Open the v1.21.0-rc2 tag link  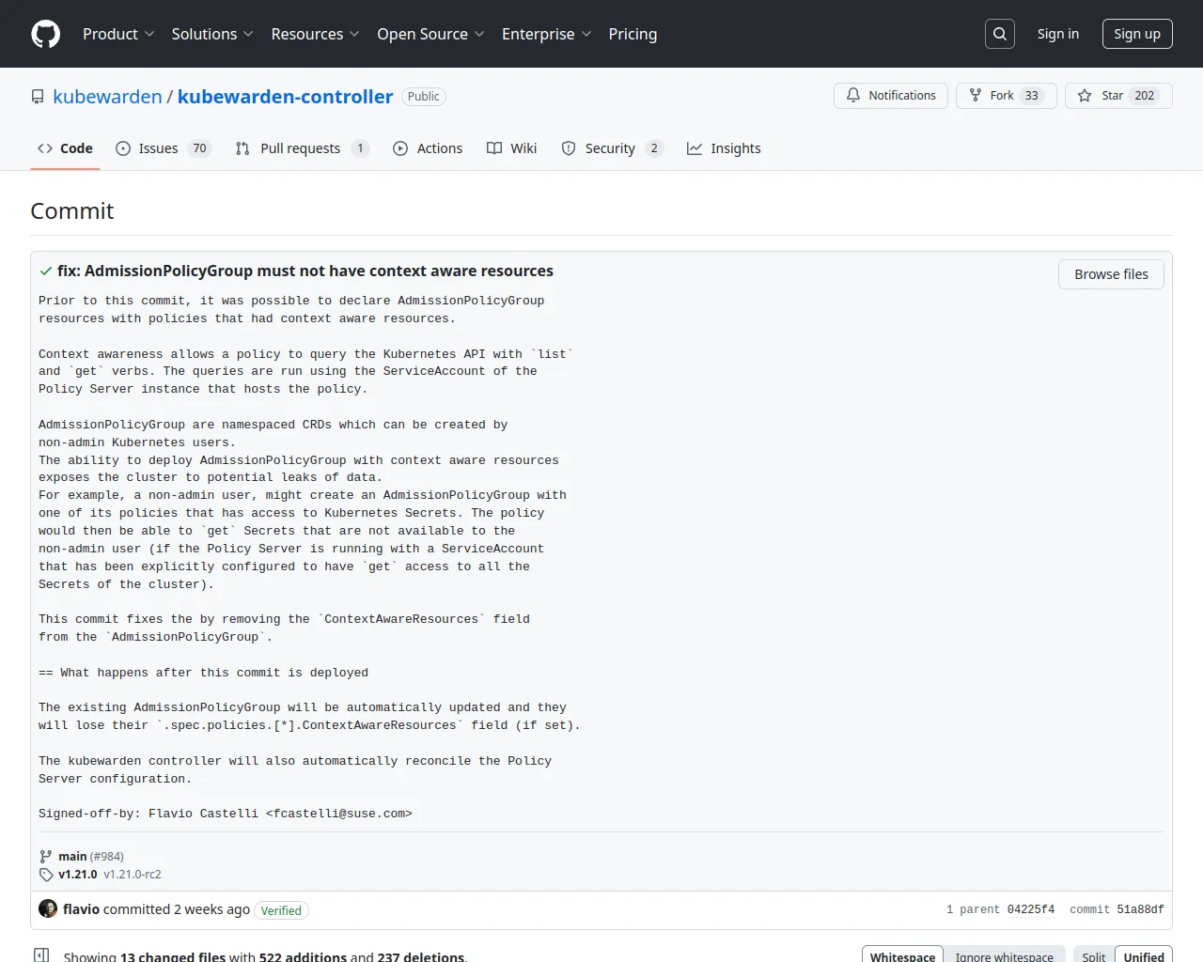[x=133, y=875]
